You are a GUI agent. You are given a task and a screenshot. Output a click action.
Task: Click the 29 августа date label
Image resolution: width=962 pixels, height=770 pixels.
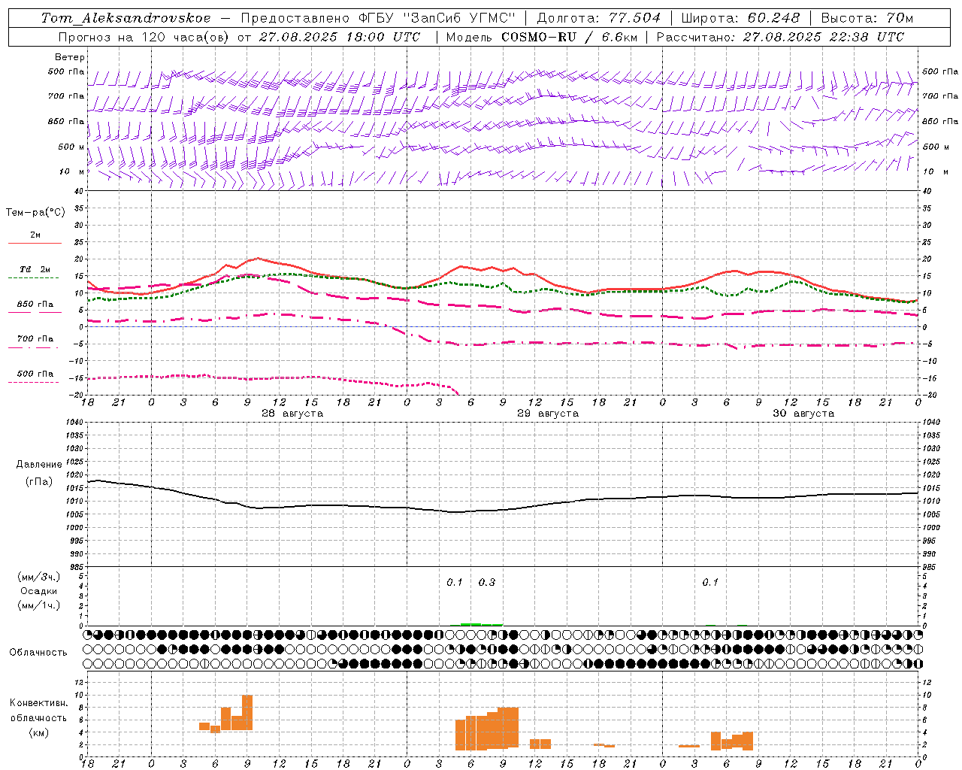[548, 414]
